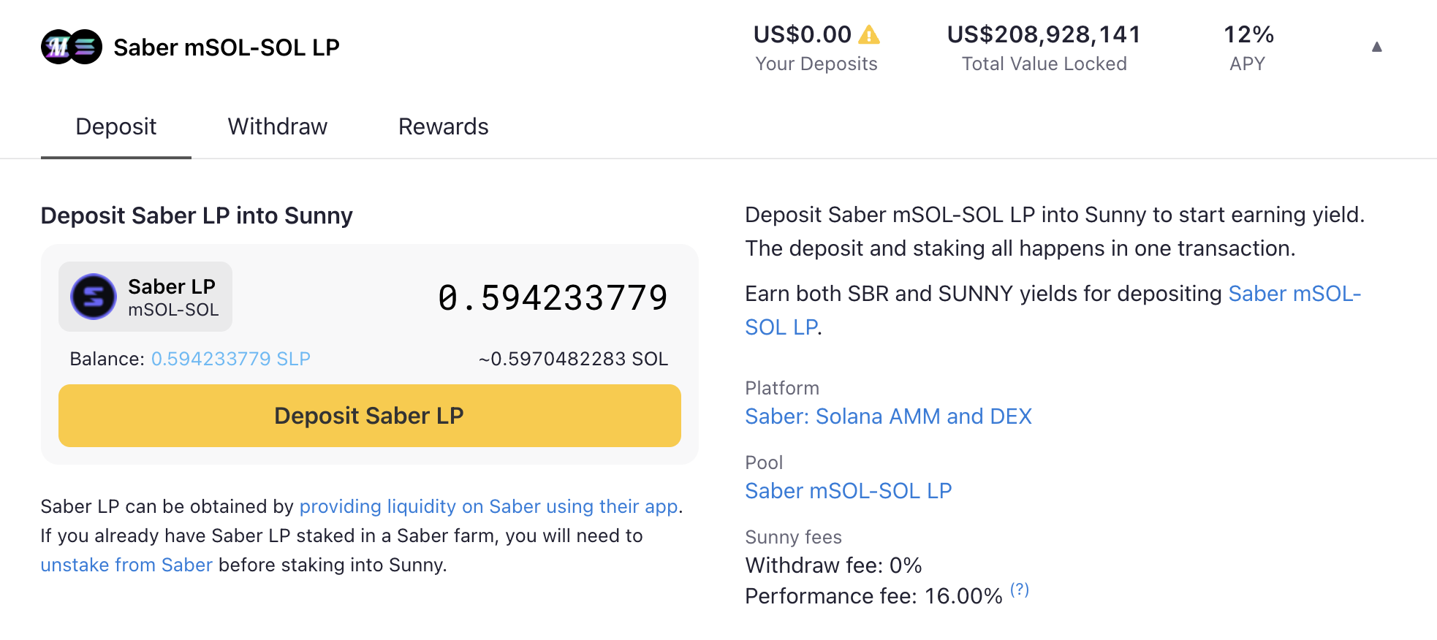
Task: Click the Deposit Saber LP button
Action: pos(370,416)
